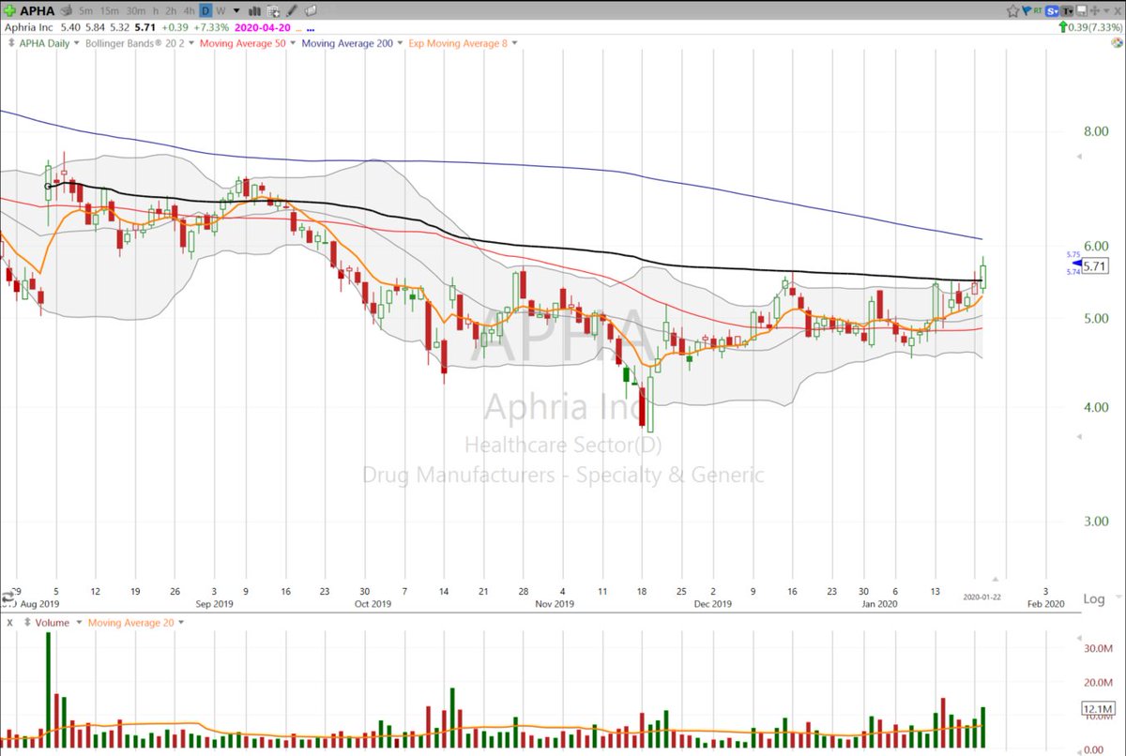Screen dimensions: 1126x756
Task: Open the Moving Average 200 dropdown
Action: point(400,43)
